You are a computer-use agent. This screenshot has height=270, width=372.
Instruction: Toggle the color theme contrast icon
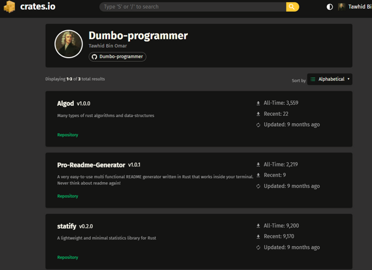point(330,7)
